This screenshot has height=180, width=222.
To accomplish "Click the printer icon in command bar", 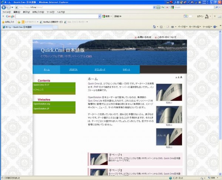I will 173,27.
